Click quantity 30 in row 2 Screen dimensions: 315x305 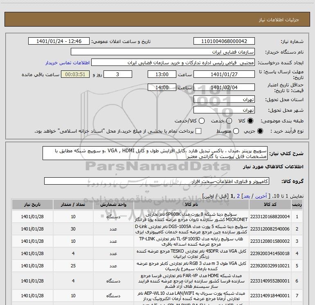coord(73,229)
